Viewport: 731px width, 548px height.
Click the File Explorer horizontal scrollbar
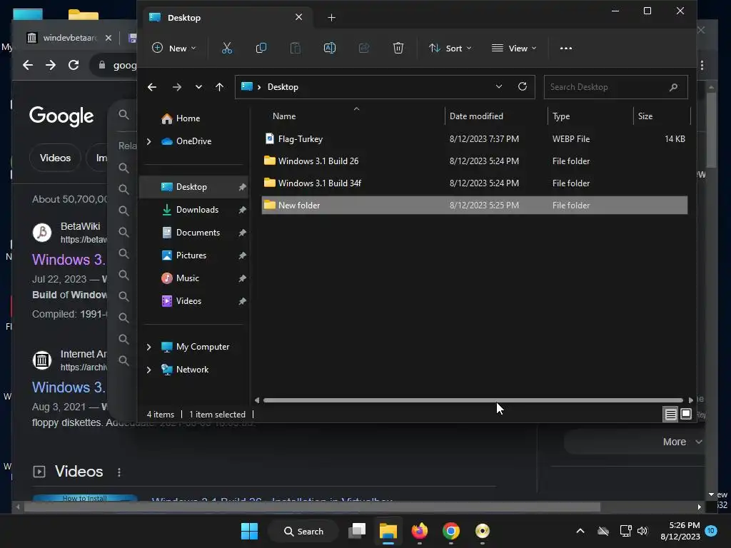pos(473,400)
